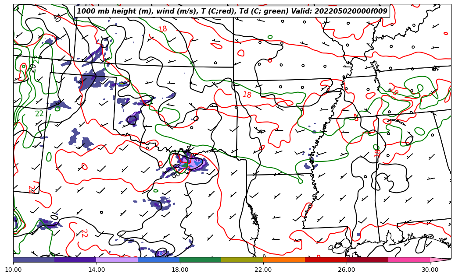Choose the olive 20–22 colorbar segment
The width and height of the screenshot is (455, 277).
point(242,259)
